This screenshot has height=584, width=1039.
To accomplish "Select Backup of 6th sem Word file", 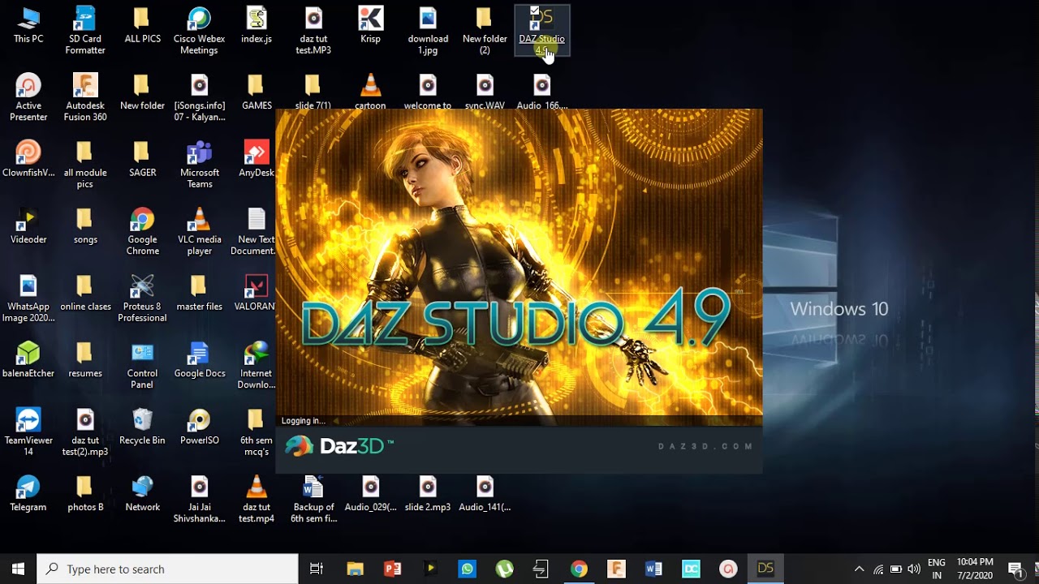I will pyautogui.click(x=313, y=498).
